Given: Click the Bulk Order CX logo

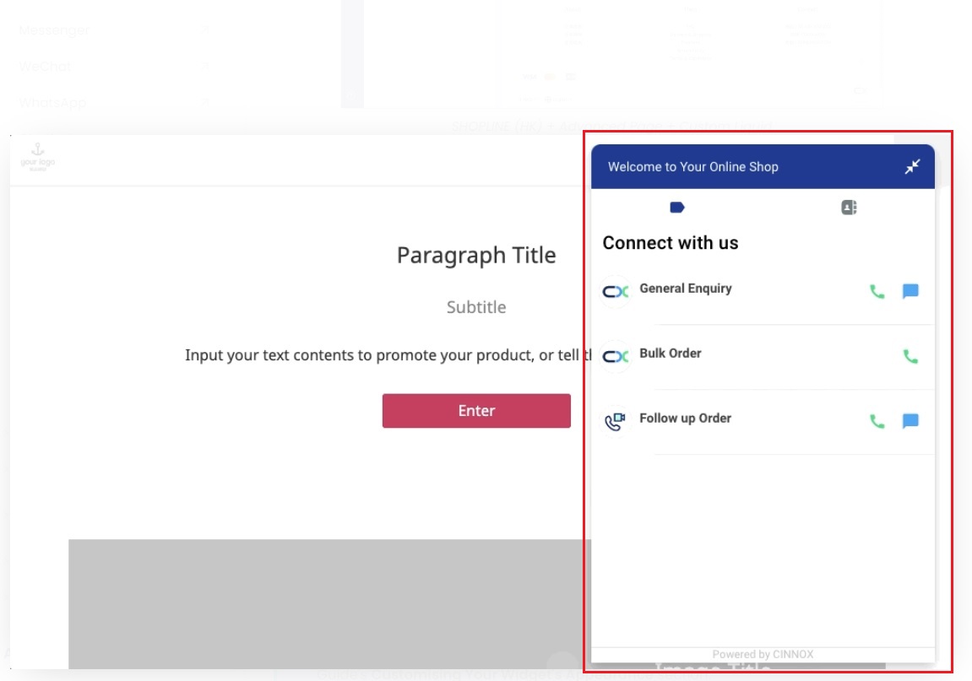Looking at the screenshot, I should click(x=616, y=357).
